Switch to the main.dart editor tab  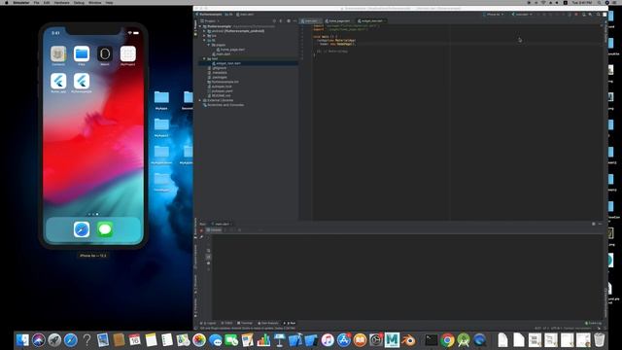click(x=311, y=20)
